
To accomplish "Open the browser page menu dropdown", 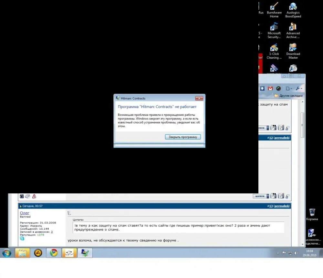I will pyautogui.click(x=289, y=89).
